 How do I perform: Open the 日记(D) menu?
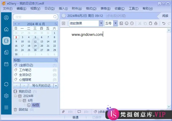click(50, 9)
